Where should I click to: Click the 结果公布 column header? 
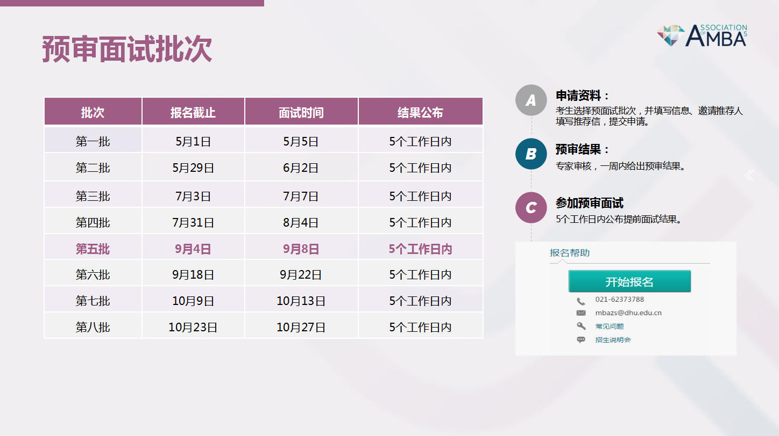click(420, 112)
